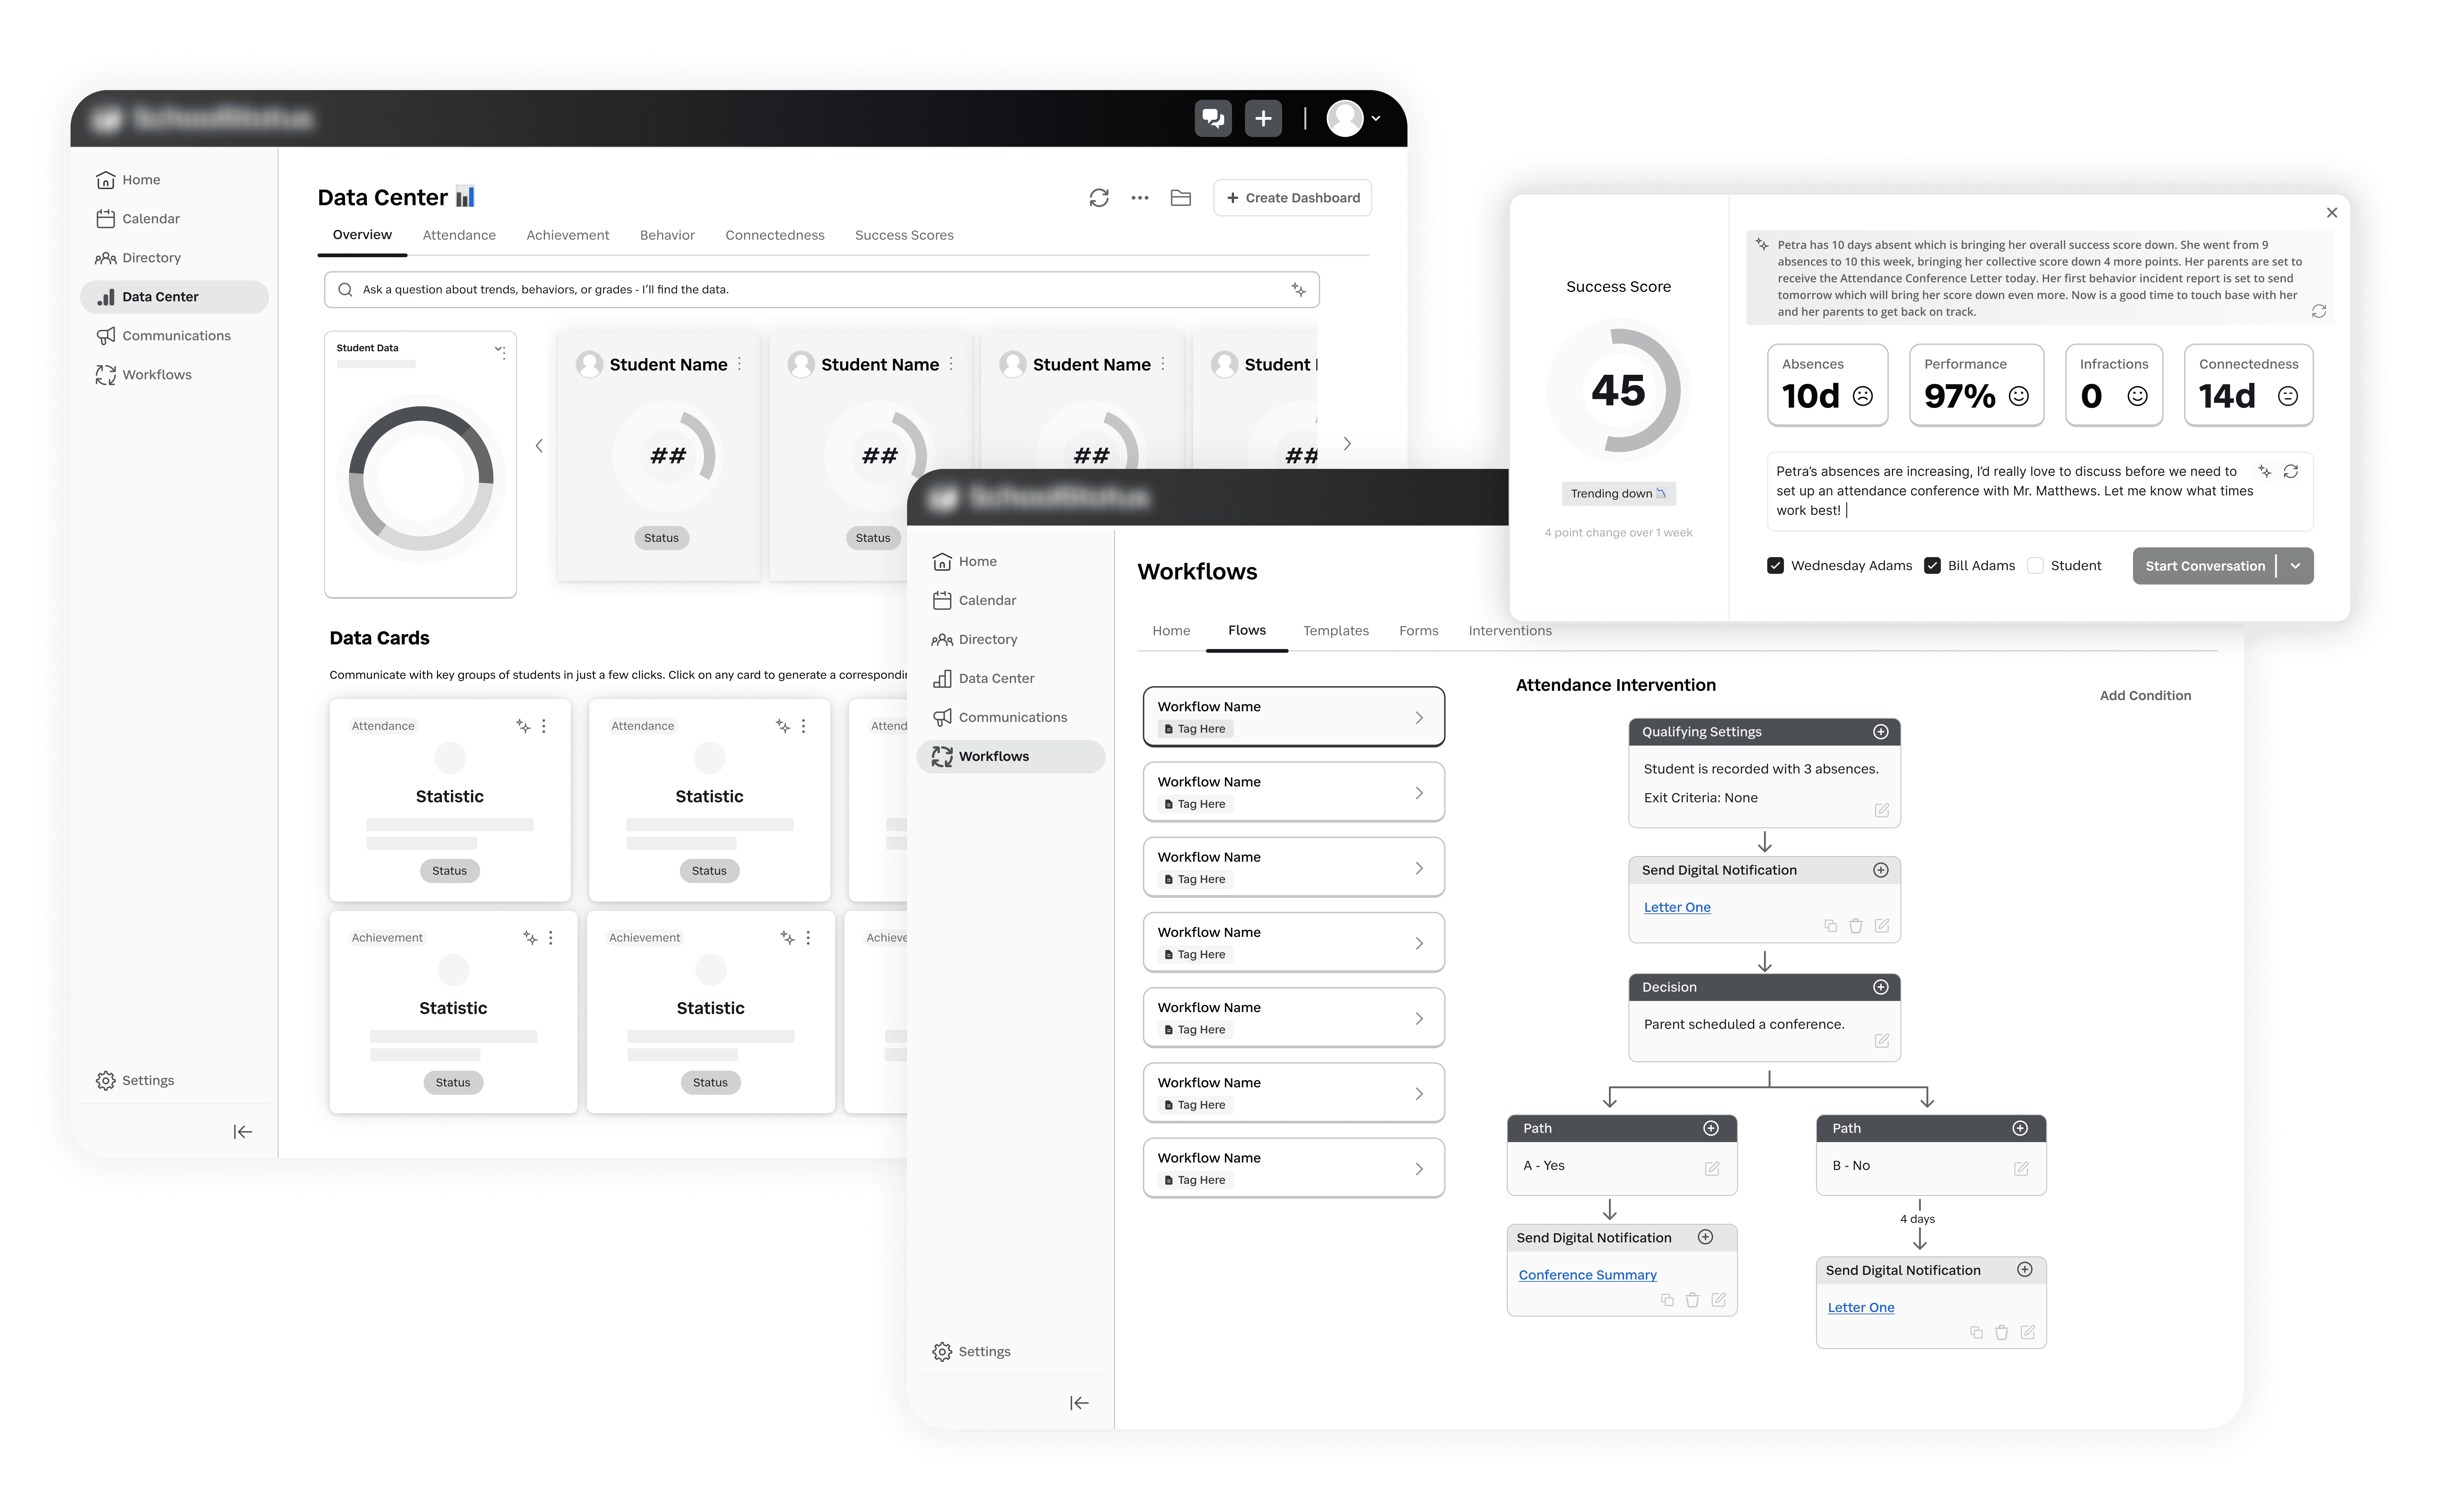Click the refresh icon beside Create Dashboard

[x=1099, y=198]
